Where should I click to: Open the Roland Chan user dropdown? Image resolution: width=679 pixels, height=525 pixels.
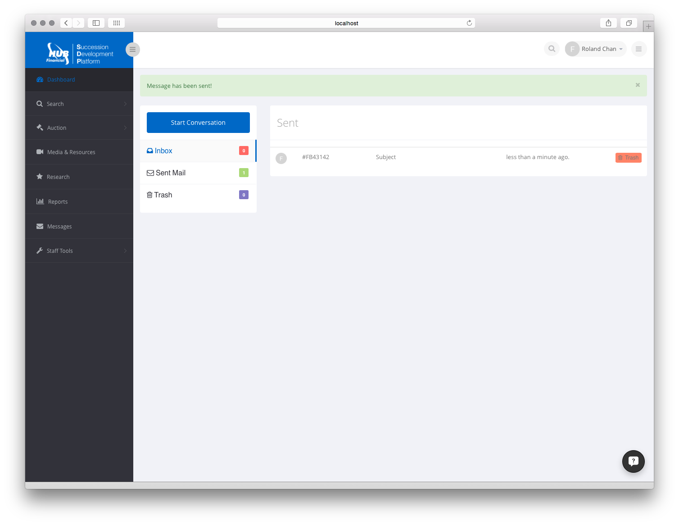pyautogui.click(x=595, y=49)
